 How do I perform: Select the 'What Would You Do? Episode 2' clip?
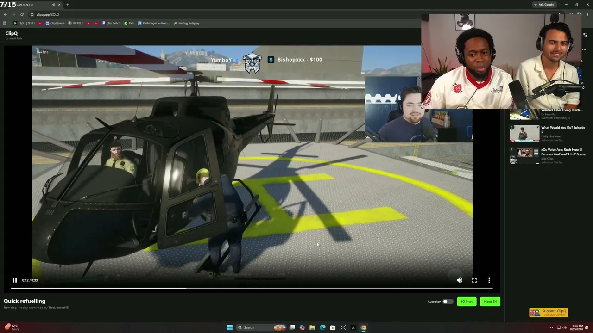(563, 129)
